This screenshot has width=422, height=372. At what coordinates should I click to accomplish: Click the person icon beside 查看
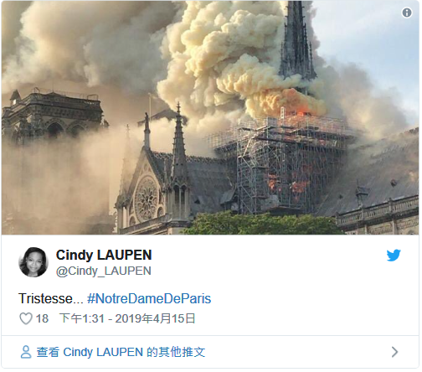click(26, 354)
